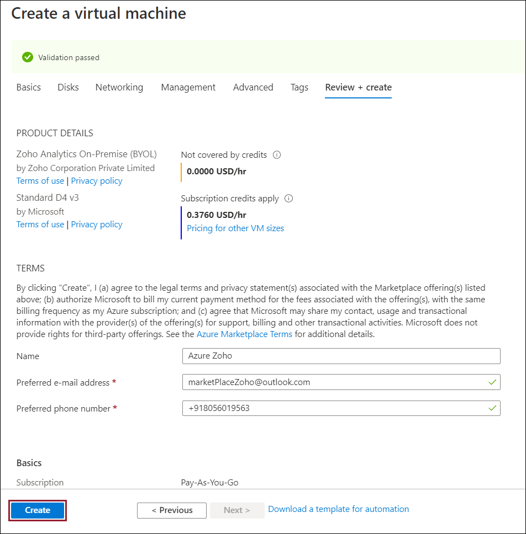This screenshot has width=526, height=534.
Task: Select the Management tab
Action: pos(188,87)
